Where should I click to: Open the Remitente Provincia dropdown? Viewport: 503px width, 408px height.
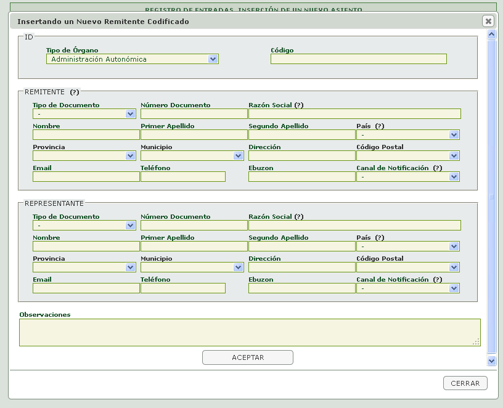pyautogui.click(x=84, y=156)
